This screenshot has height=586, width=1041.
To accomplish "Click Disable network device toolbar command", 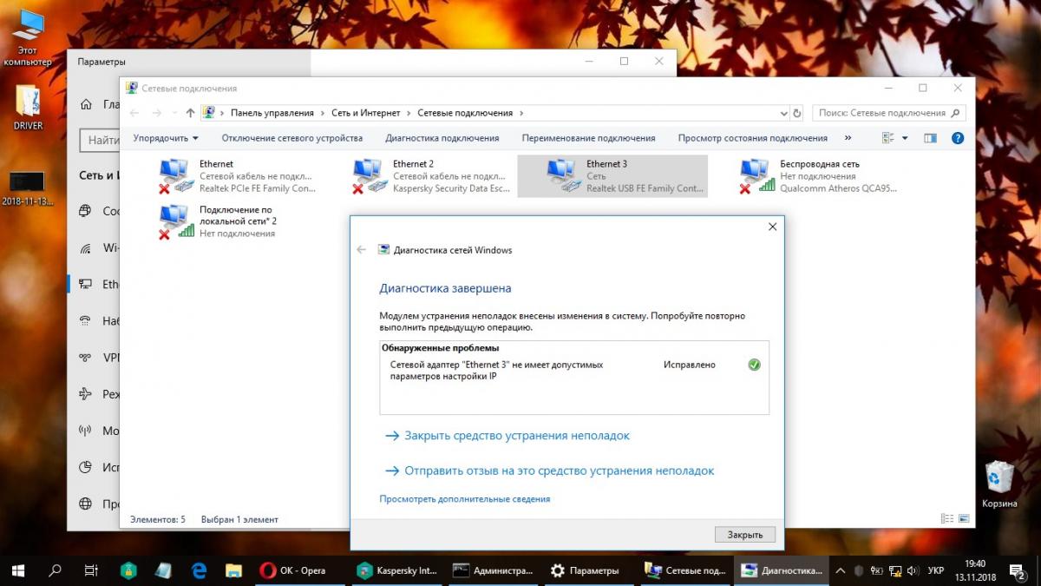I will click(292, 138).
